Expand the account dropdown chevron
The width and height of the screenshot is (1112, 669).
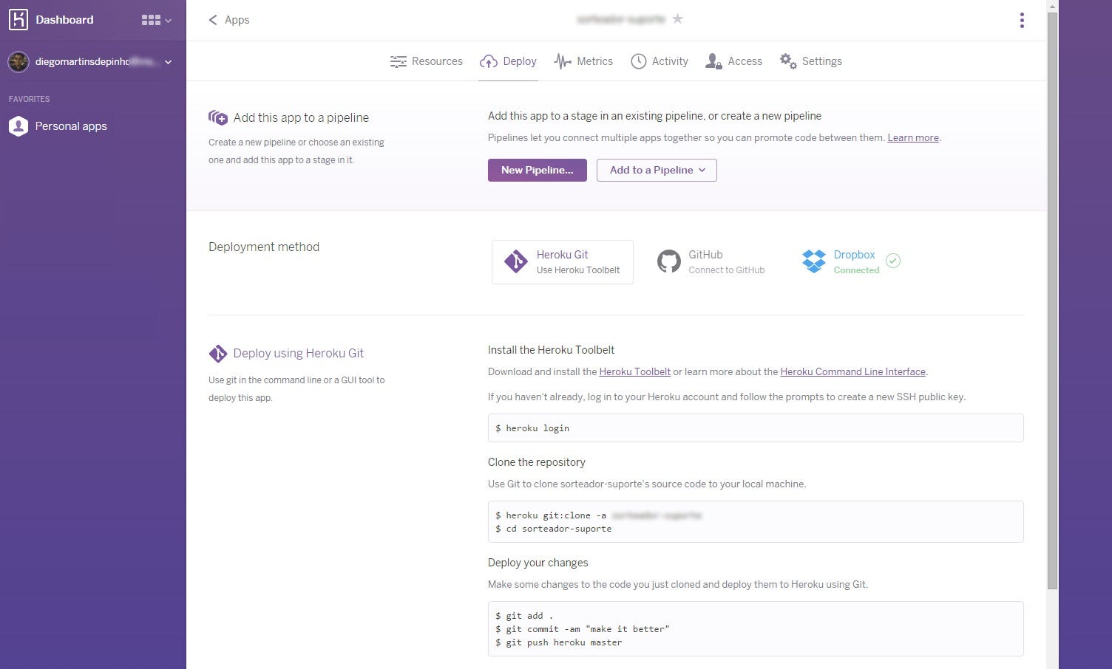pos(169,62)
